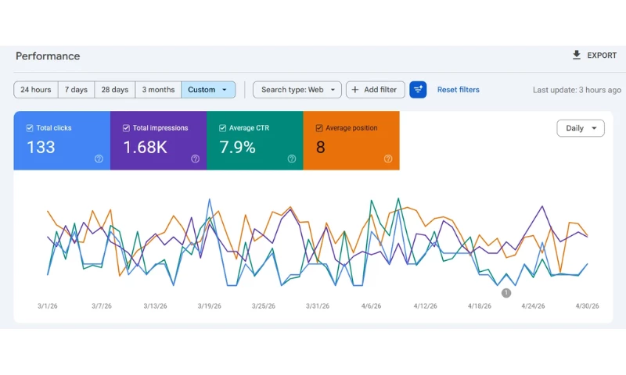The image size is (626, 375).
Task: Open the blue filter sparkle icon button
Action: (418, 90)
